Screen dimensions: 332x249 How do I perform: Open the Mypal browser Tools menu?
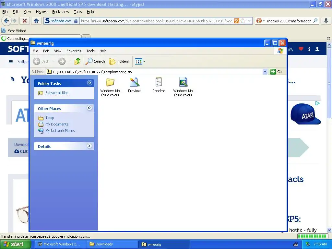(78, 12)
